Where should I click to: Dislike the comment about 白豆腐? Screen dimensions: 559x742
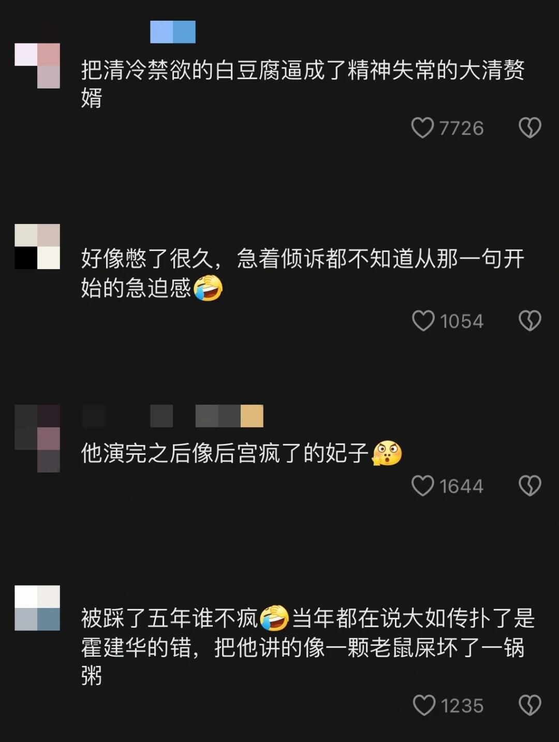pyautogui.click(x=529, y=128)
